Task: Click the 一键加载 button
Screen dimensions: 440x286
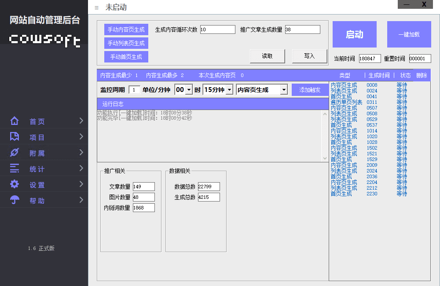Action: (409, 34)
